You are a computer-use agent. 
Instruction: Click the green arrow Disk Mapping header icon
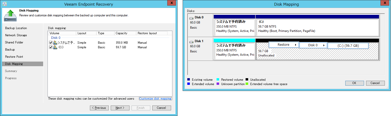click(x=10, y=16)
